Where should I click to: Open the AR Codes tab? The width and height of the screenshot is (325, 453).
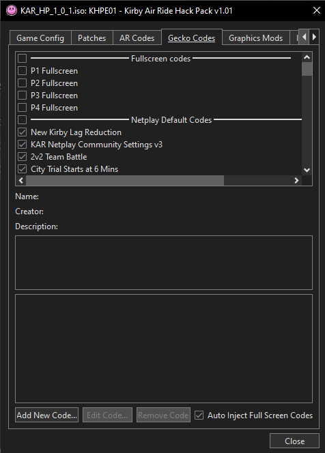[x=137, y=38]
